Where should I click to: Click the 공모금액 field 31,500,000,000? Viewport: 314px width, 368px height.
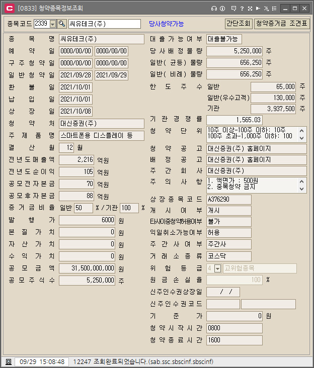(x=87, y=268)
